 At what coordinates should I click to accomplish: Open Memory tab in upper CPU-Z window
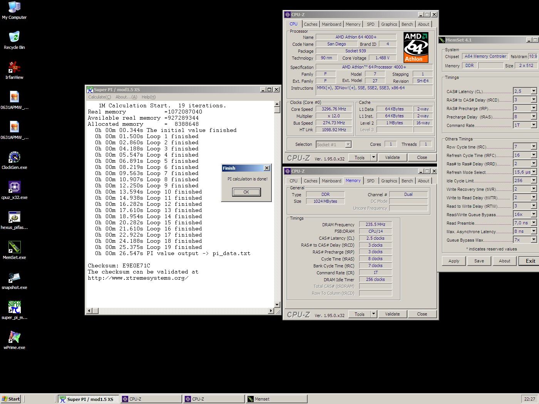(353, 24)
